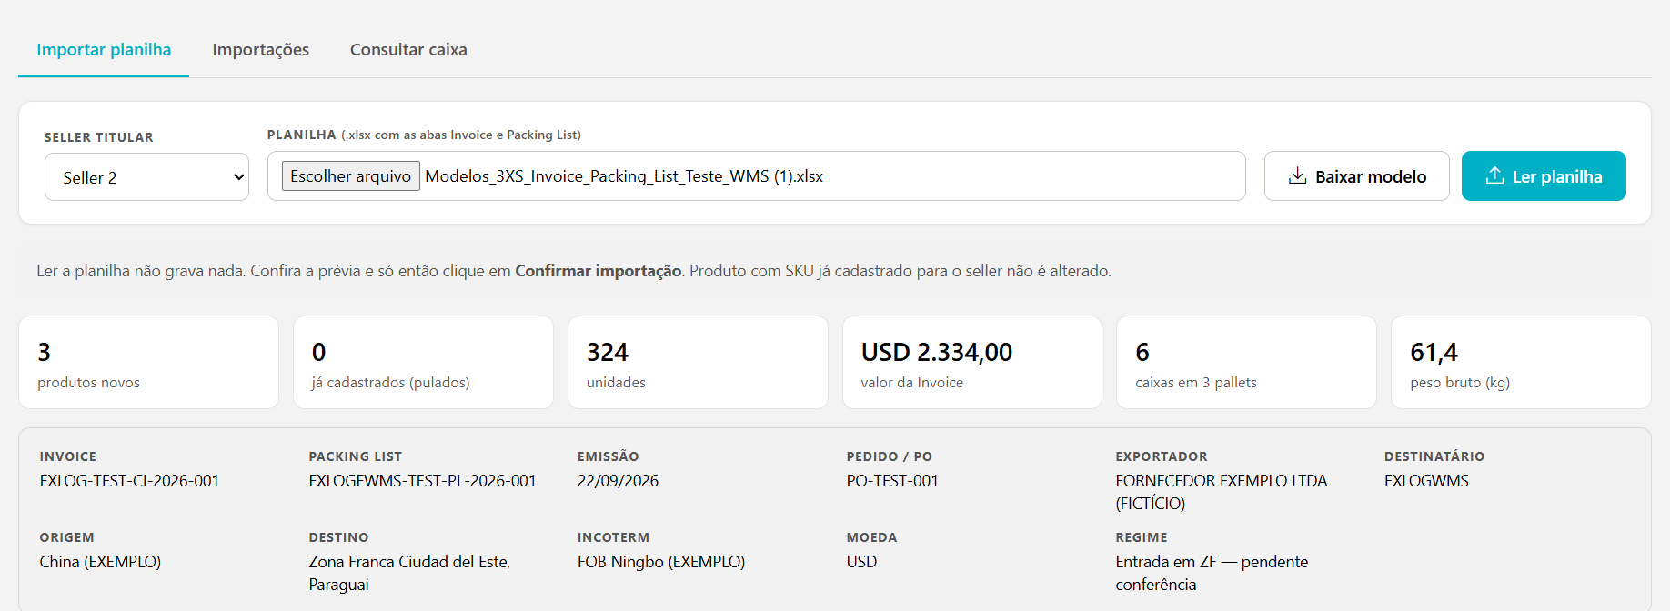Click the Escolher arquivo button
The height and width of the screenshot is (611, 1670).
point(351,176)
